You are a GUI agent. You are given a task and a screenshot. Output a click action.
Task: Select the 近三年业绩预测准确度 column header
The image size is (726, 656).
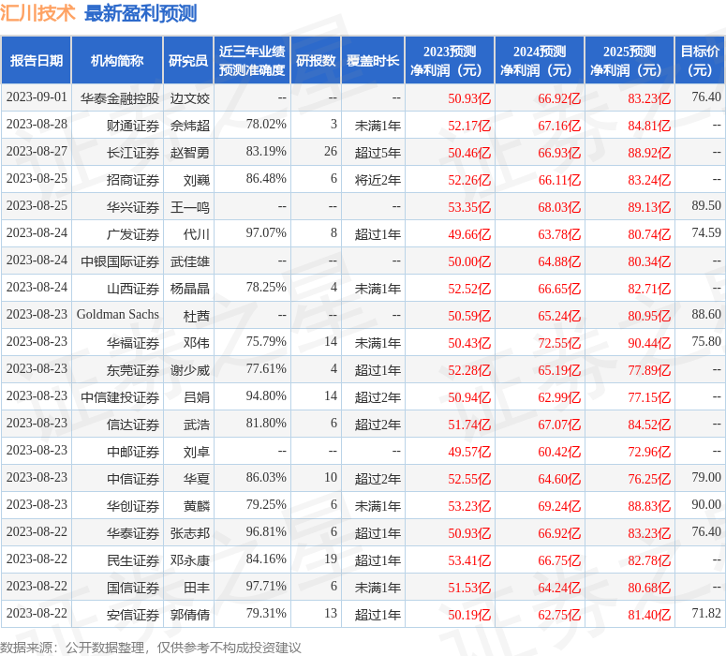(252, 61)
